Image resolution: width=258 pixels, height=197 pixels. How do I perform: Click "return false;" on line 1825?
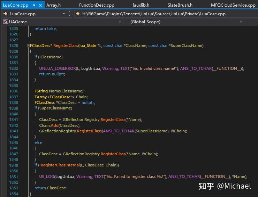click(46, 28)
